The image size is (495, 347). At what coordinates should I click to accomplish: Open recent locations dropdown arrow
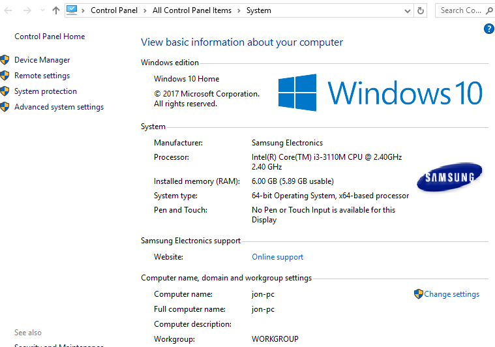click(x=42, y=10)
